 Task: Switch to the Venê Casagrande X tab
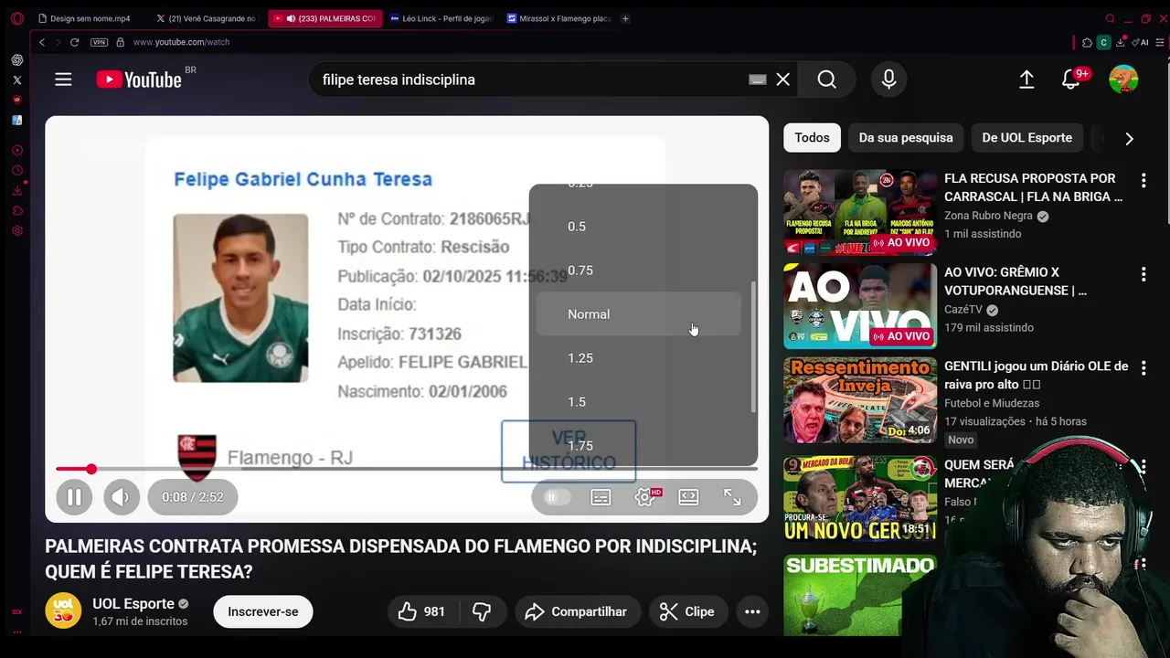[207, 18]
